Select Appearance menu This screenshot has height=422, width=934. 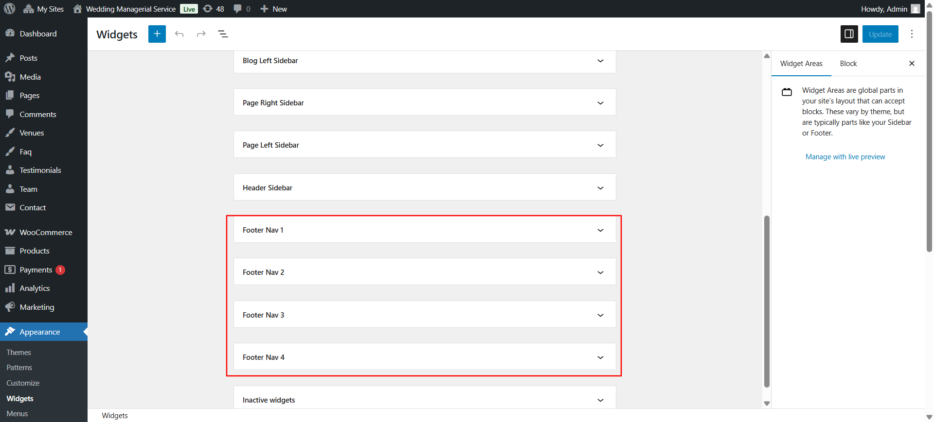44,332
